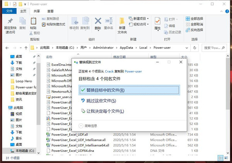
Task: Click AppData in address breadcrumb
Action: [x=126, y=48]
